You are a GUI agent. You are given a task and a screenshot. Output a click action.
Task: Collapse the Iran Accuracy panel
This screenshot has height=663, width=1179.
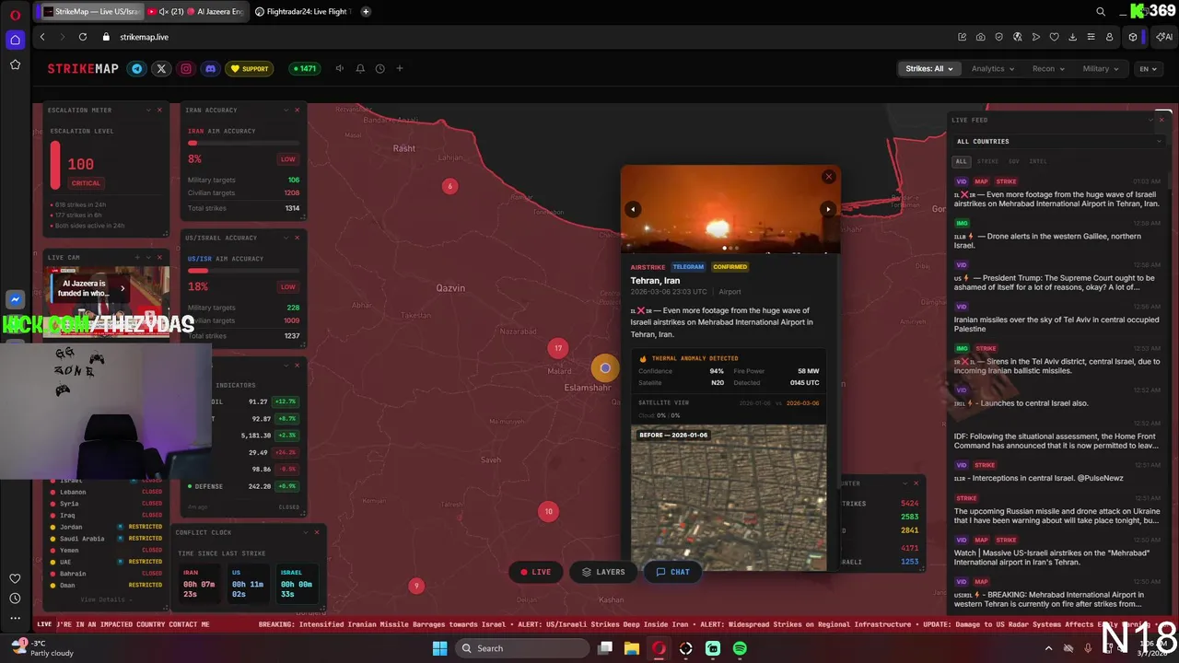click(286, 110)
